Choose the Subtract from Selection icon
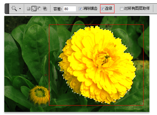The width and height of the screenshot is (157, 115). pyautogui.click(x=39, y=9)
